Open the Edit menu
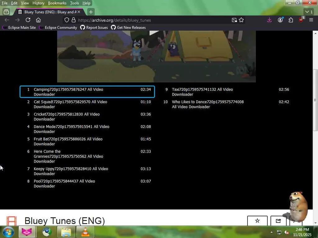Viewport: 318px width, 238px height. (14, 3)
